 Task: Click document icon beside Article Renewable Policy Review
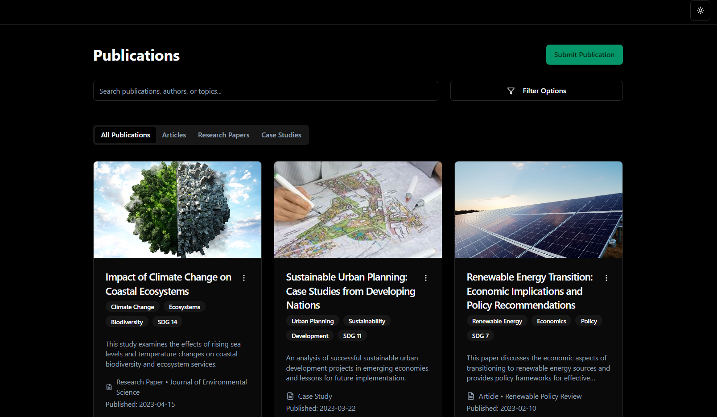[471, 396]
